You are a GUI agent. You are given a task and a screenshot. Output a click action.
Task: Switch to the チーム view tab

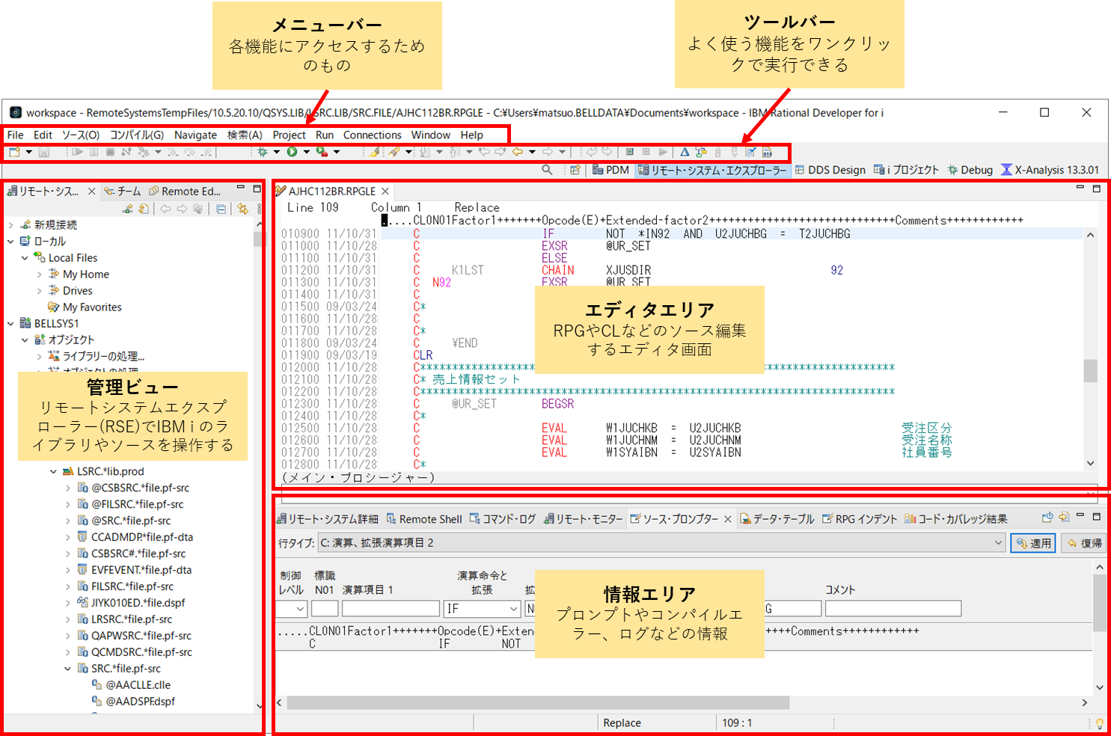click(122, 191)
